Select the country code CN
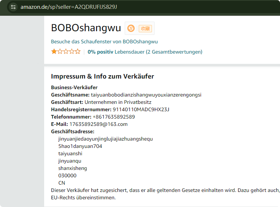Screen dimensions: 280x207 pos(61,183)
